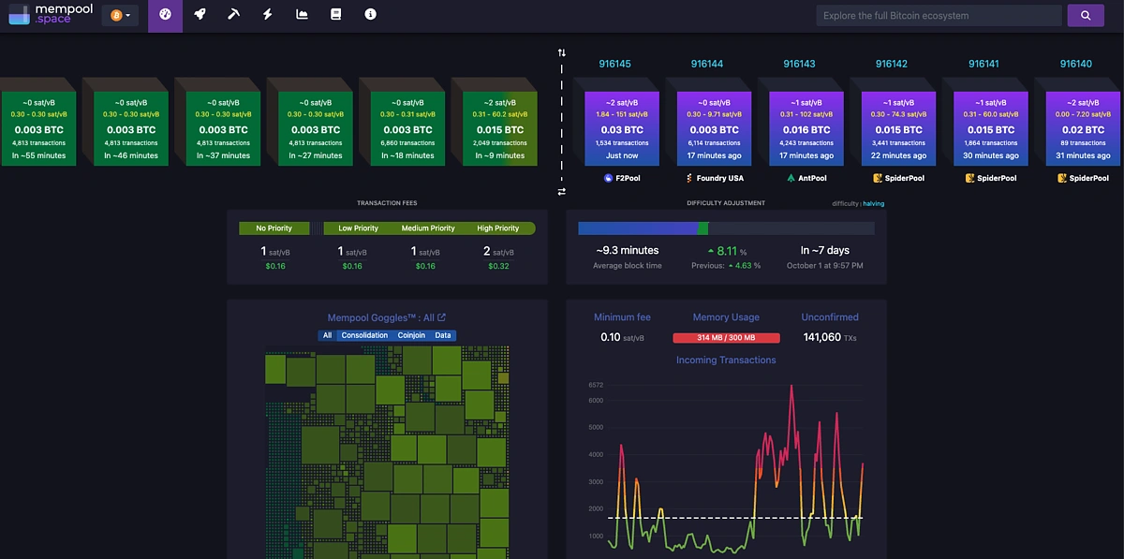Choose the Data filter option

click(442, 334)
